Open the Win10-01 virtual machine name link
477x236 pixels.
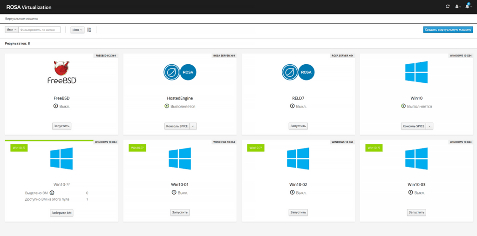180,185
